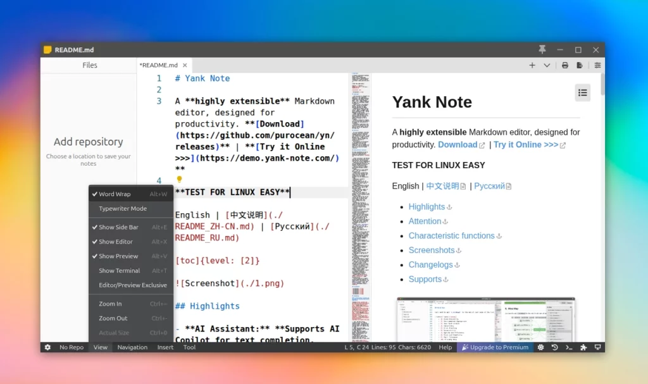Click the lightbulb quick-action icon on line 4
The image size is (648, 384).
click(x=179, y=180)
